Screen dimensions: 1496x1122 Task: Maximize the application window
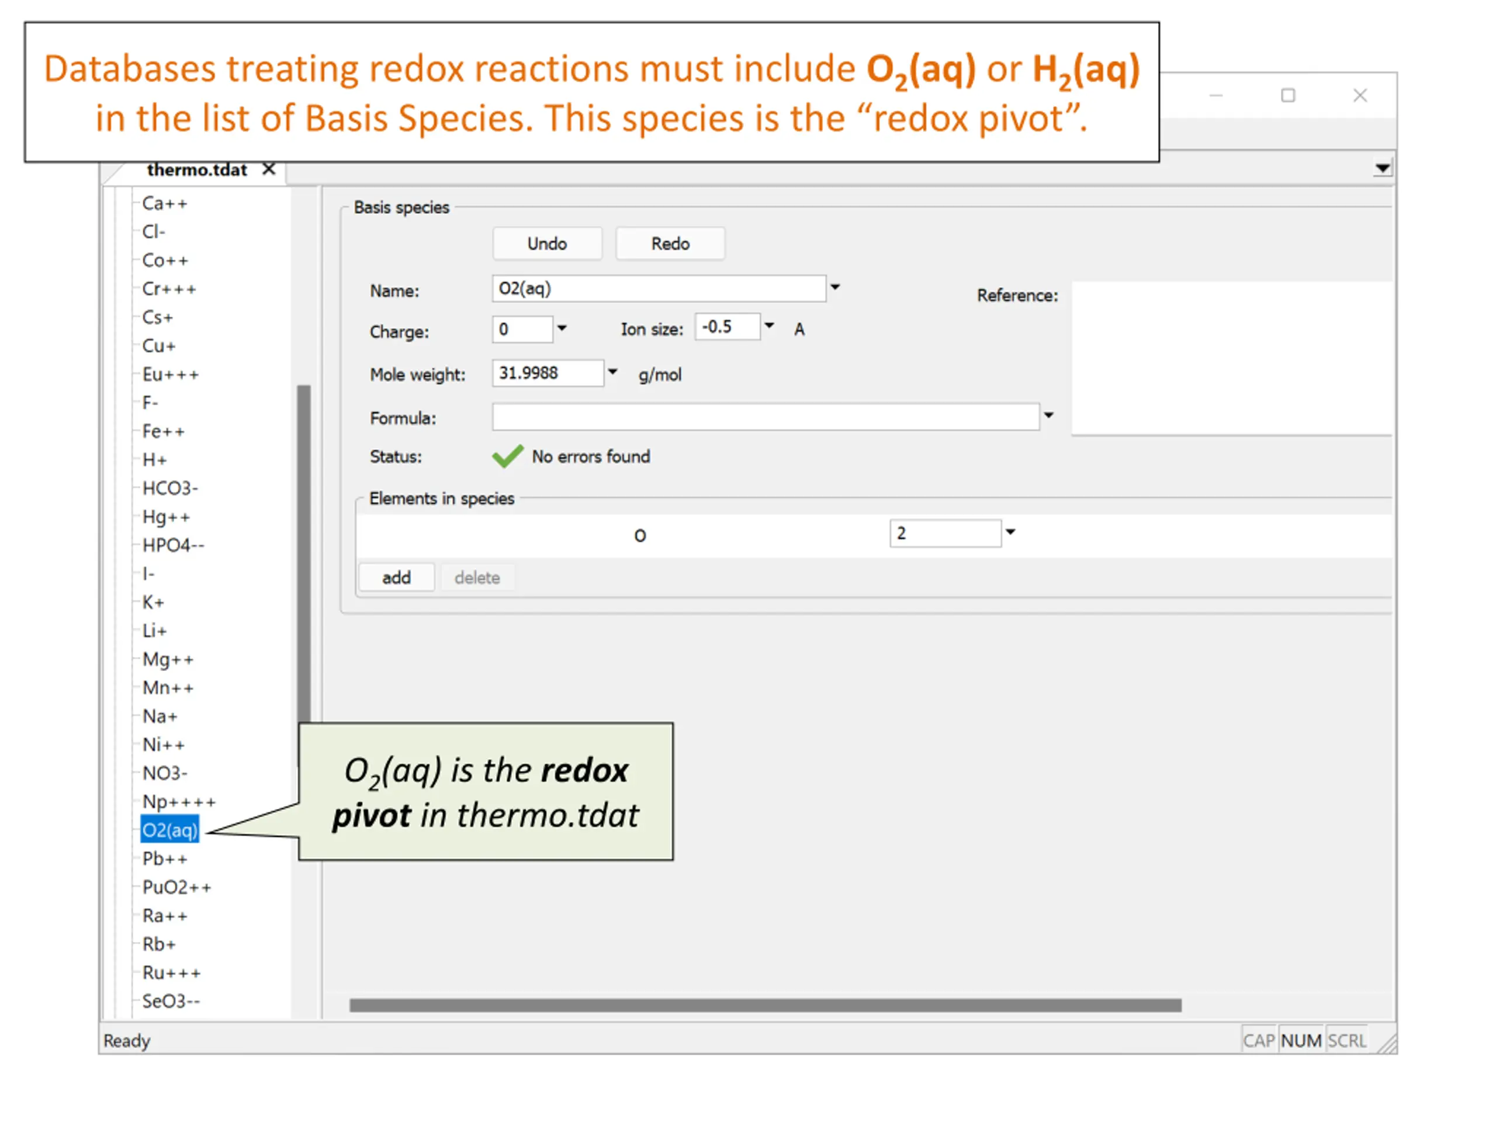1289,95
